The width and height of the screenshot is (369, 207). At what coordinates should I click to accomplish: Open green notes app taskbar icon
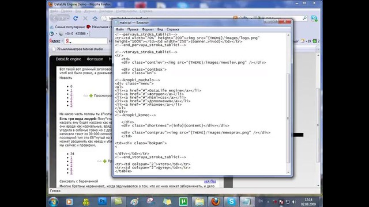point(118,202)
